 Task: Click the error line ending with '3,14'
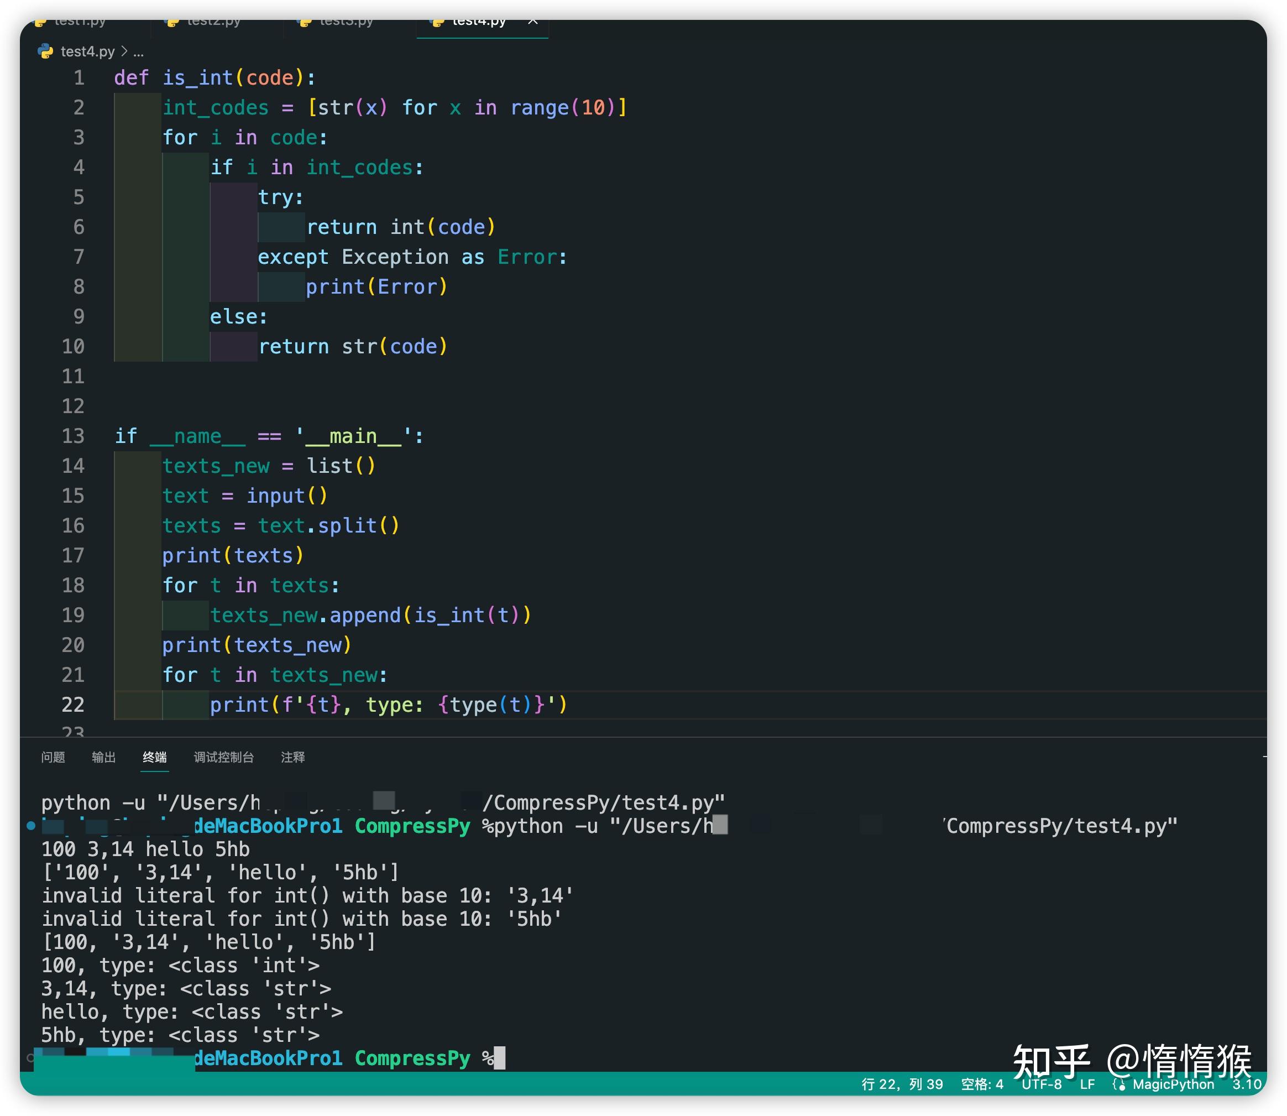(x=307, y=895)
